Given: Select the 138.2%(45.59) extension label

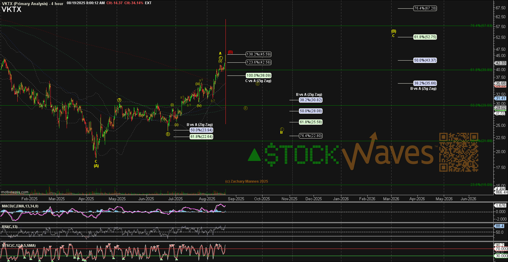Looking at the screenshot, I should pyautogui.click(x=259, y=54).
